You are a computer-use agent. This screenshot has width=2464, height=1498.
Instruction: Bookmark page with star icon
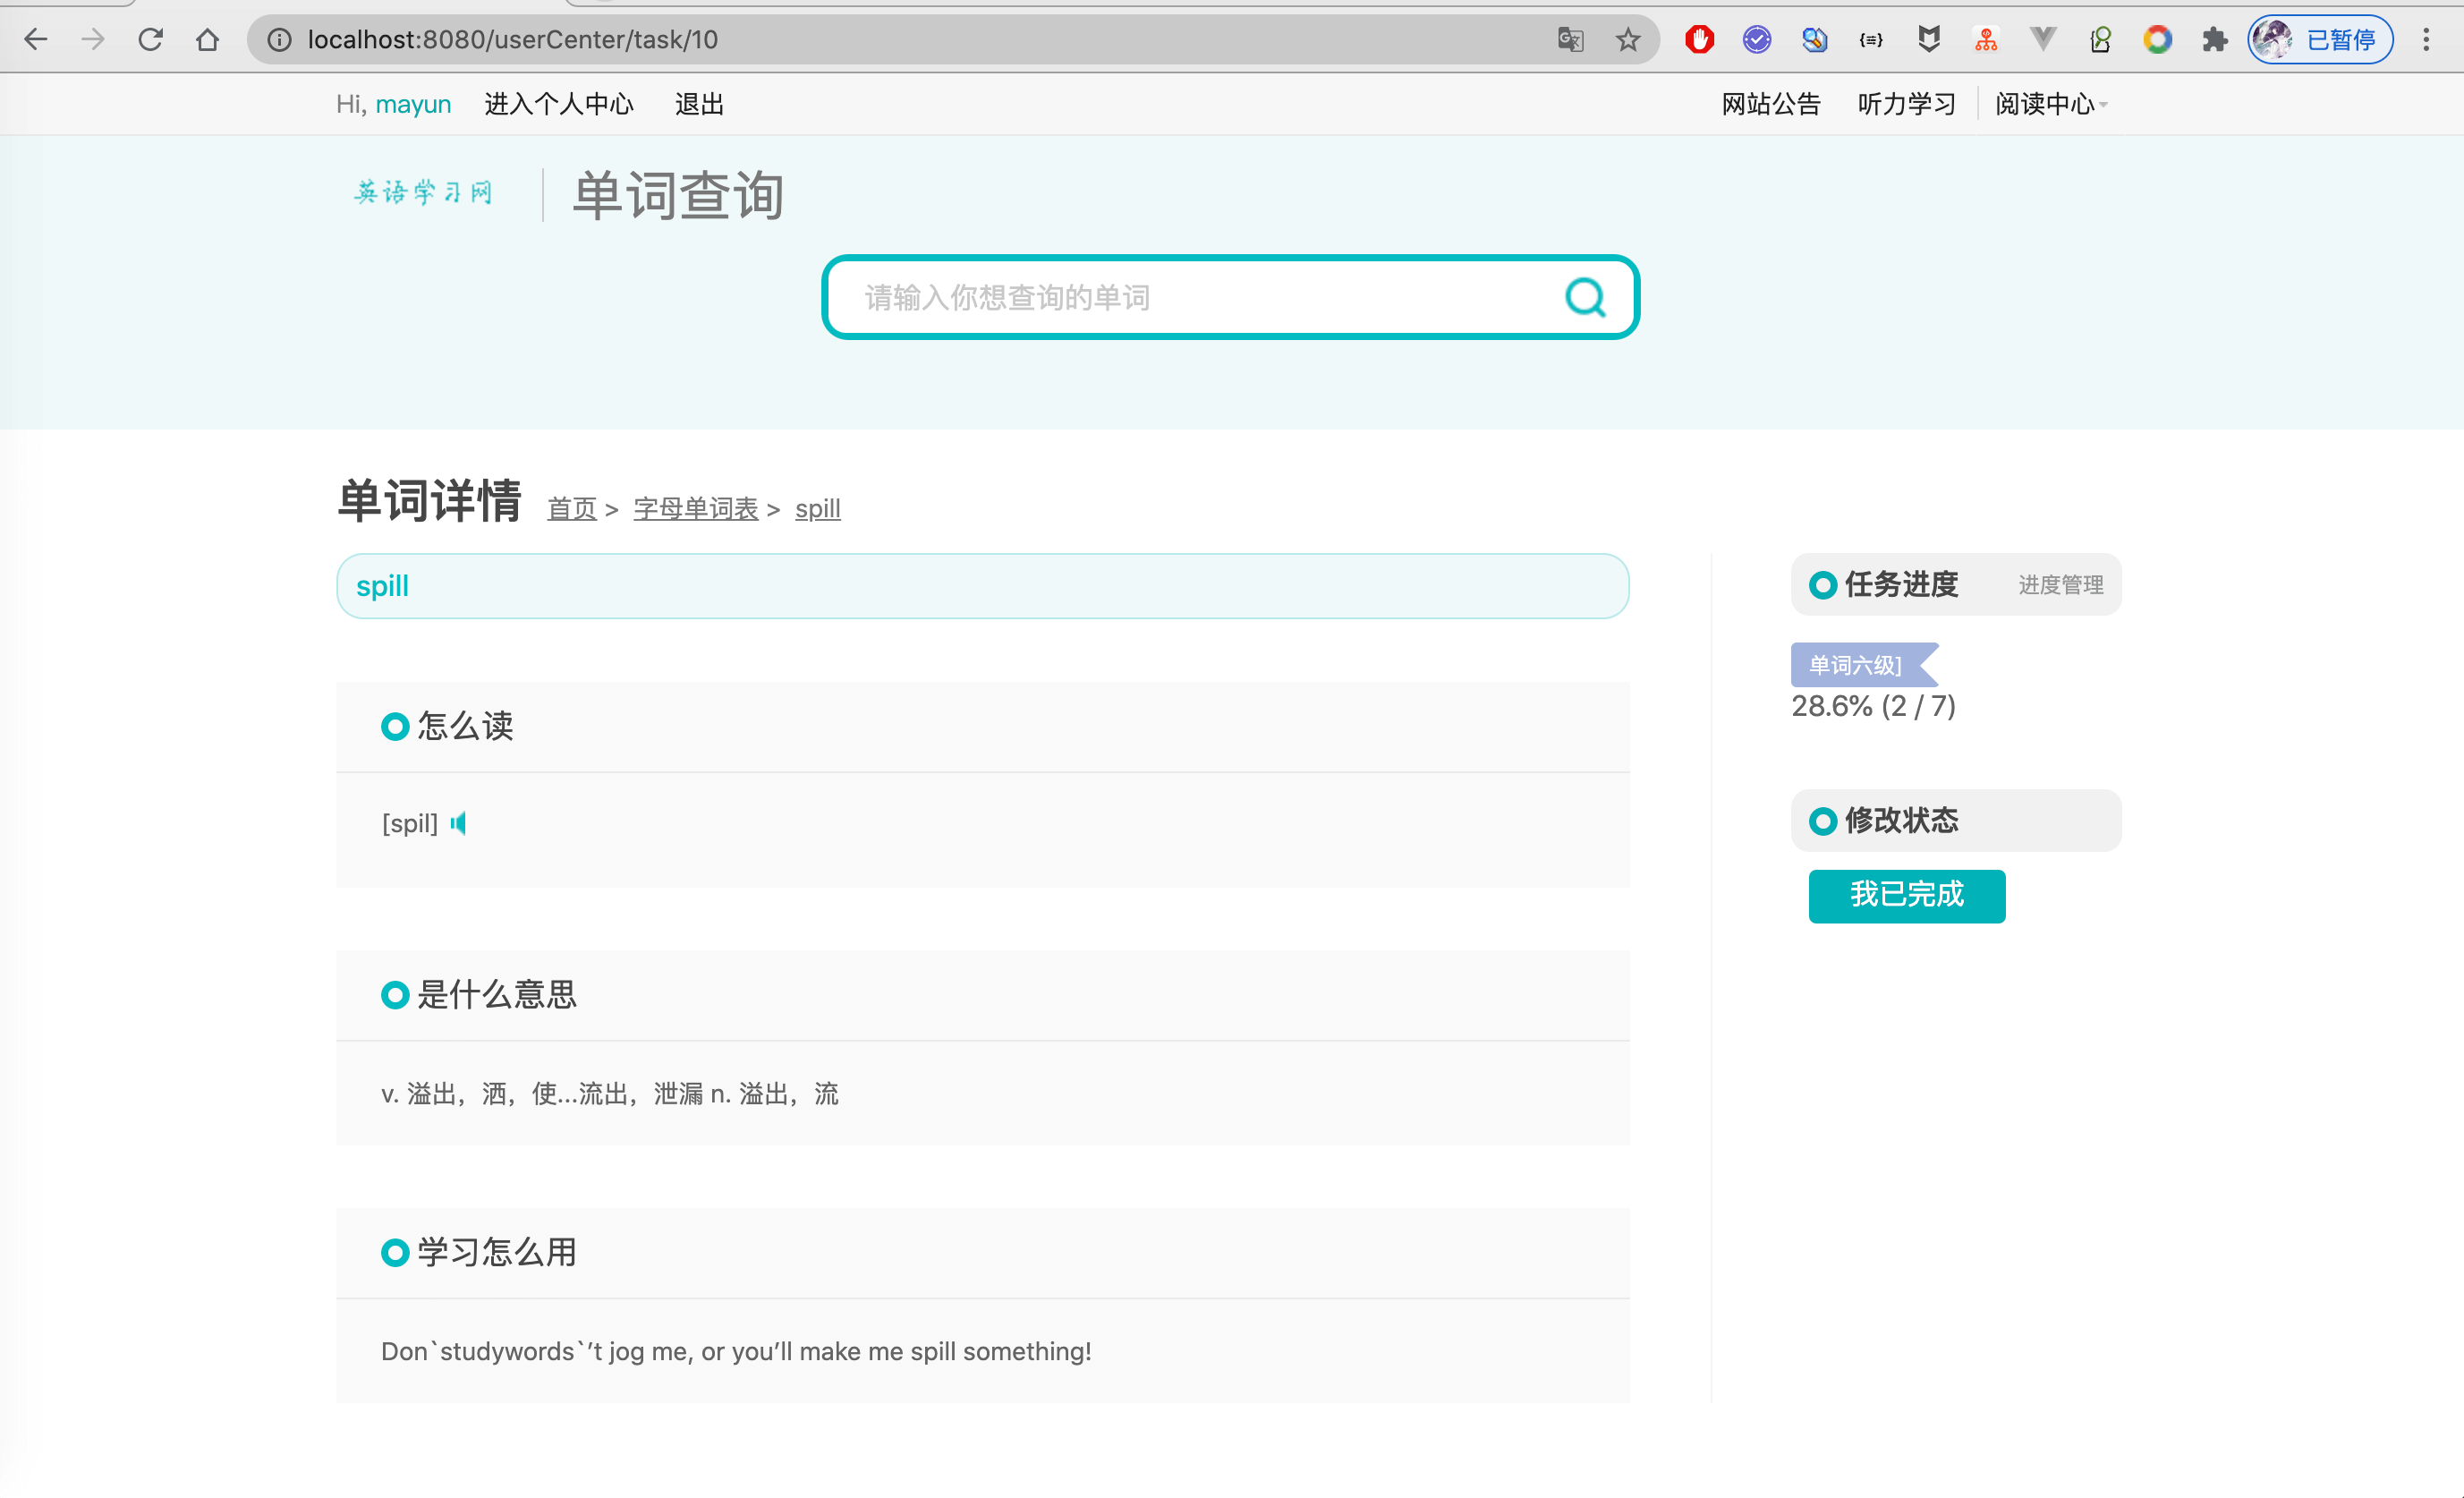[1628, 39]
